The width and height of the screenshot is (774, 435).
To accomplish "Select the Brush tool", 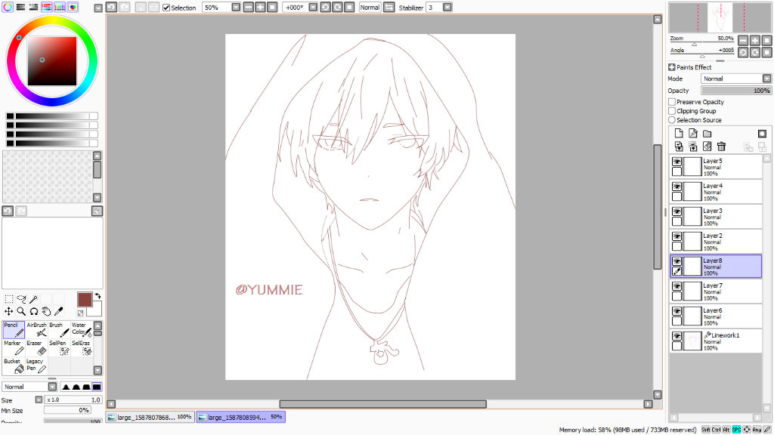I will click(59, 330).
